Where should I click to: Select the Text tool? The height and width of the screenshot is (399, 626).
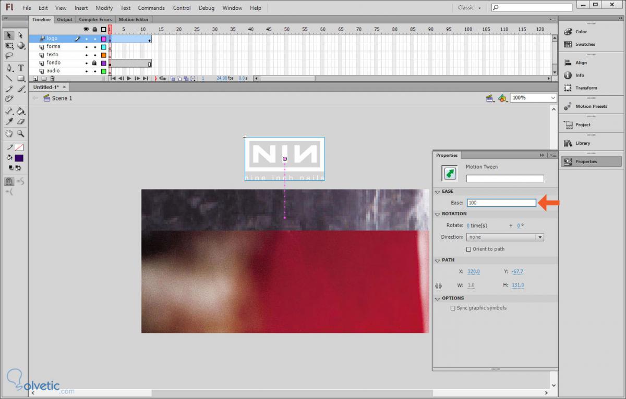point(21,68)
